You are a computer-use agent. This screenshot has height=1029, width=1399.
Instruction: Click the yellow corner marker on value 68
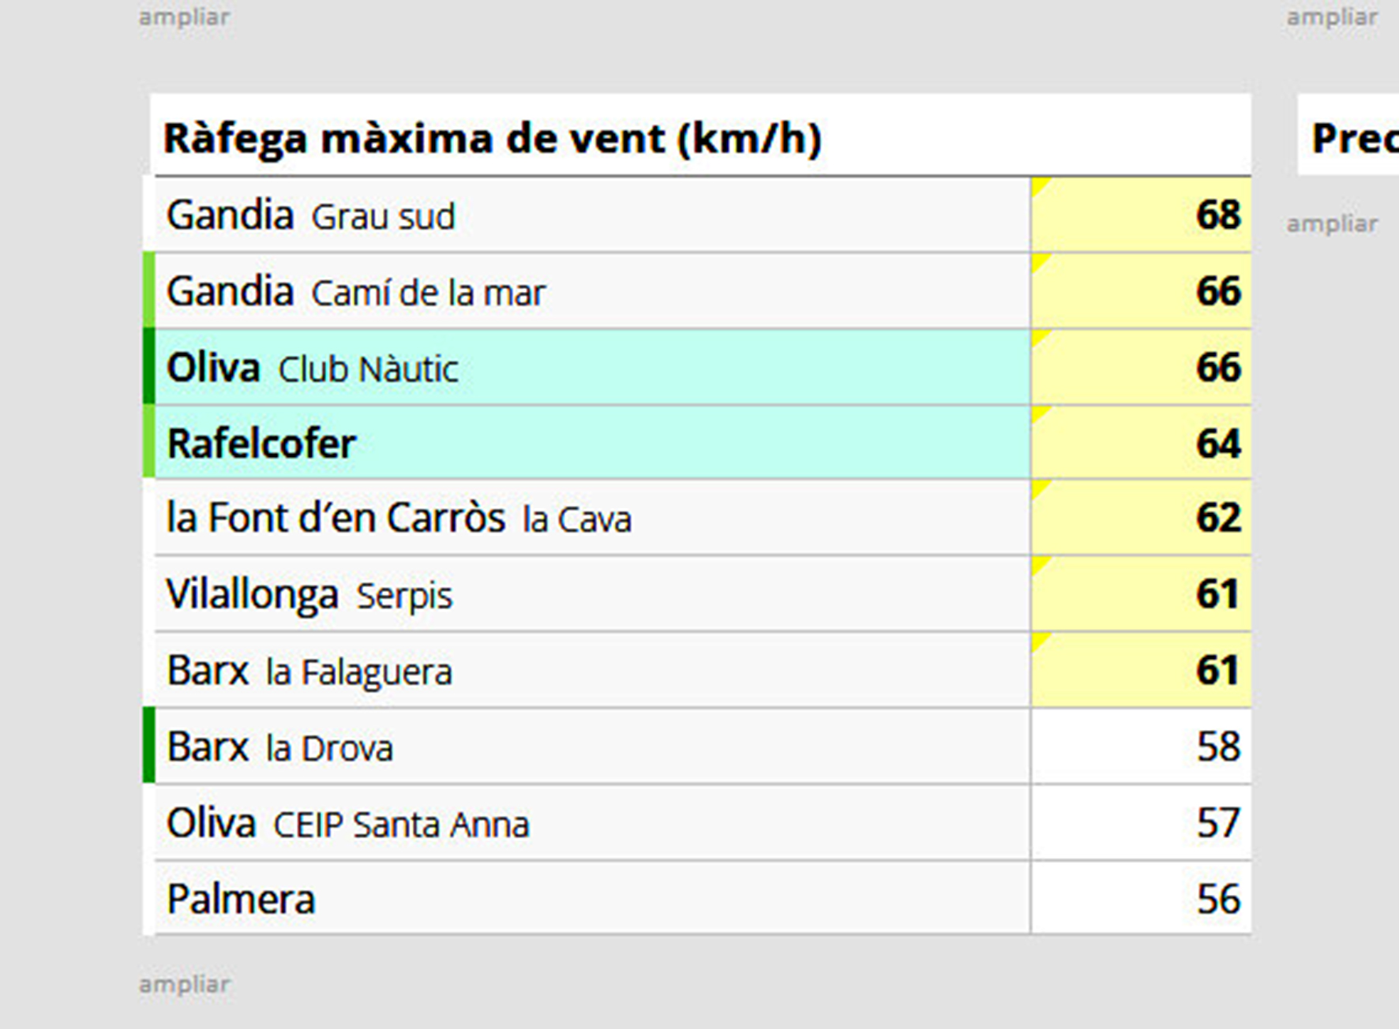point(1040,185)
